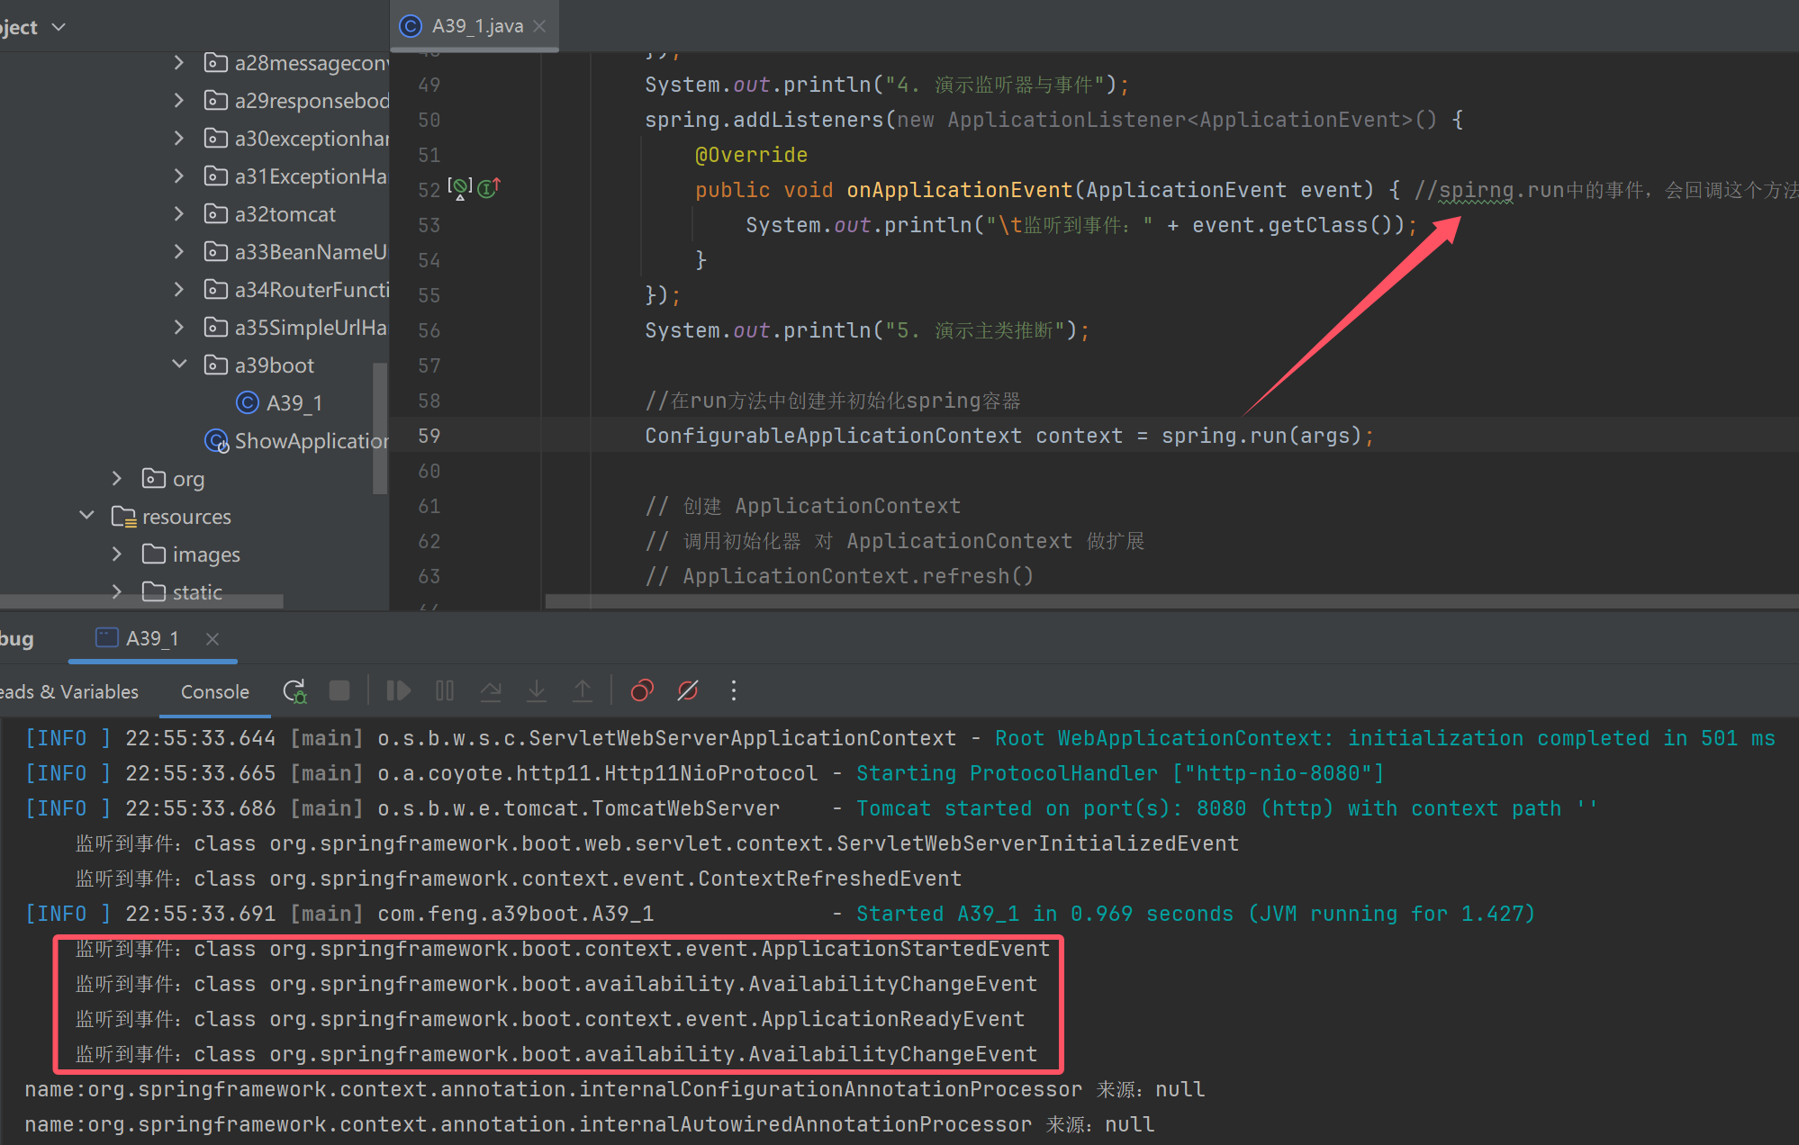Viewport: 1799px width, 1145px height.
Task: Place cursor on spring.run(args) call
Action: pyautogui.click(x=1261, y=436)
